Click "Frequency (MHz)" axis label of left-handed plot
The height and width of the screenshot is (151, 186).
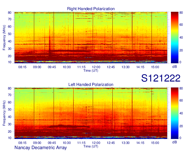tap(4, 113)
